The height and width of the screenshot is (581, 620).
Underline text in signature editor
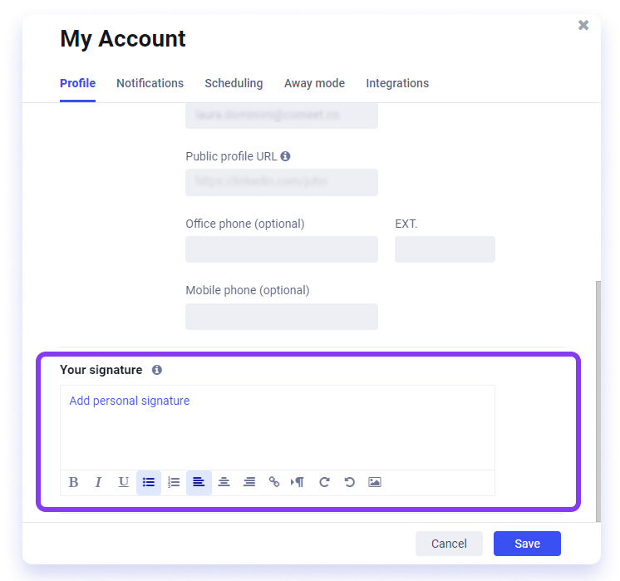click(123, 482)
